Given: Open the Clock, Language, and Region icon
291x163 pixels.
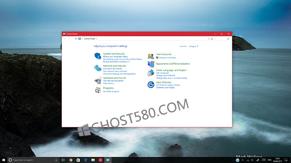Looking at the screenshot, I should click(151, 72).
